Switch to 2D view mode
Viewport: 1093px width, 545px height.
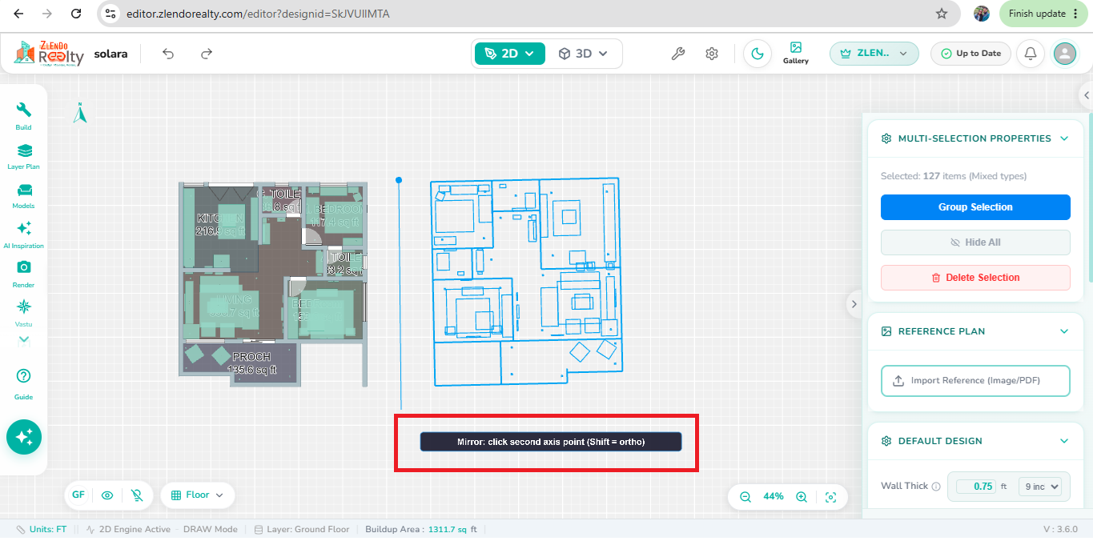point(510,54)
